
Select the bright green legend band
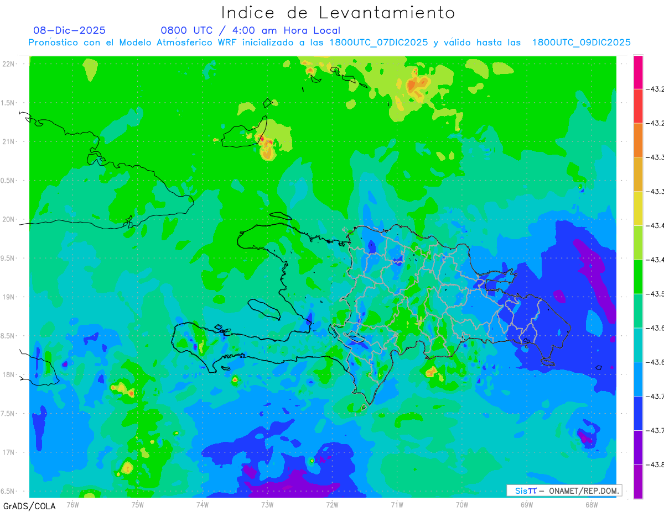(638, 277)
